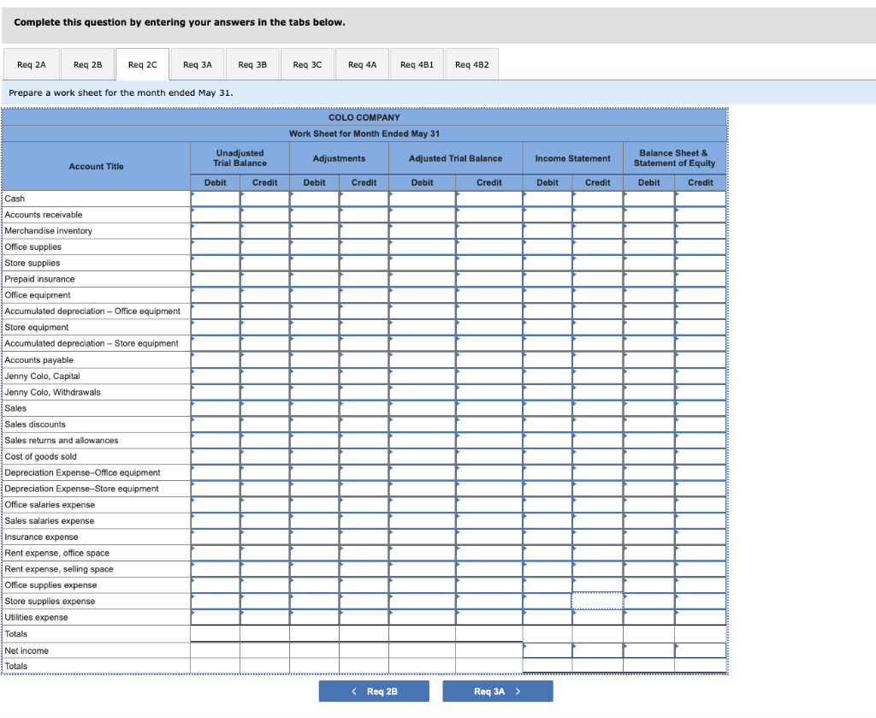Open the Req 3C tab

[307, 63]
